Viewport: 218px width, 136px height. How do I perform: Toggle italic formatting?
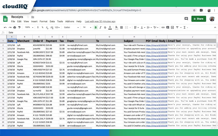pyautogui.click(x=100, y=28)
